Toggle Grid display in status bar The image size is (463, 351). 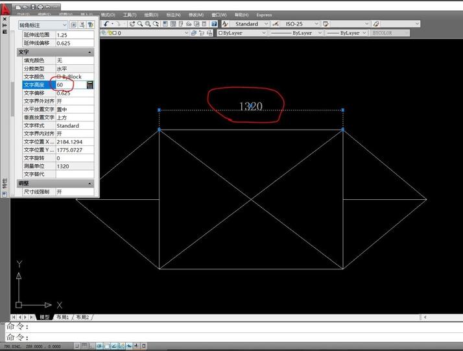coord(84,346)
